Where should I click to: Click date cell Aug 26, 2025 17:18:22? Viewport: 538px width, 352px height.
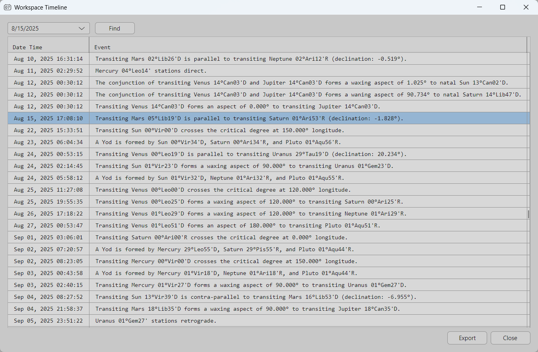coord(48,214)
